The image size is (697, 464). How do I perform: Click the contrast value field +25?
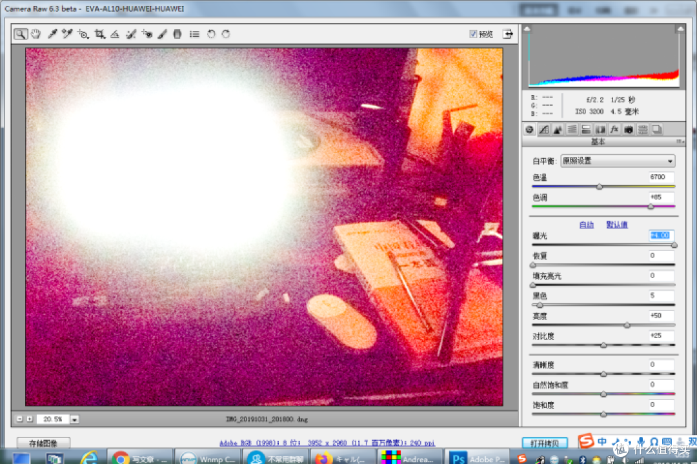pyautogui.click(x=661, y=336)
